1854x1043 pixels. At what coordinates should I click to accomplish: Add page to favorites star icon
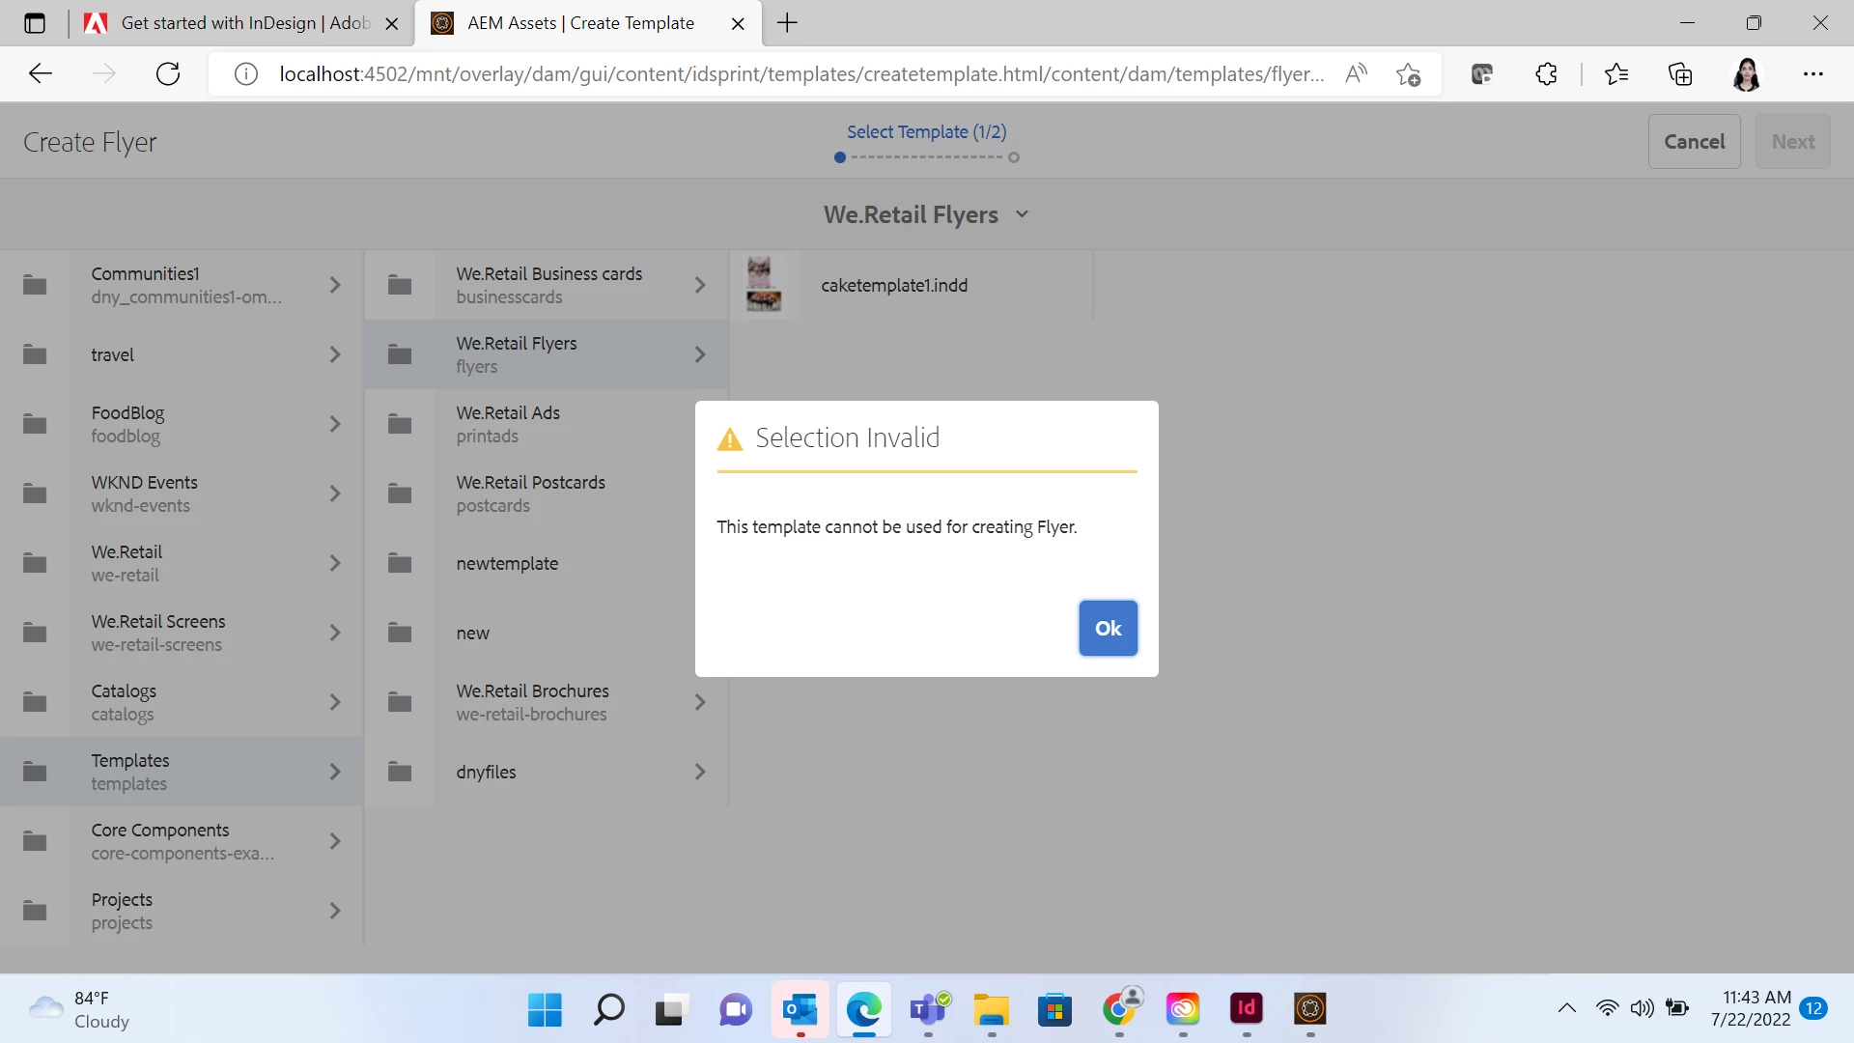pos(1408,74)
